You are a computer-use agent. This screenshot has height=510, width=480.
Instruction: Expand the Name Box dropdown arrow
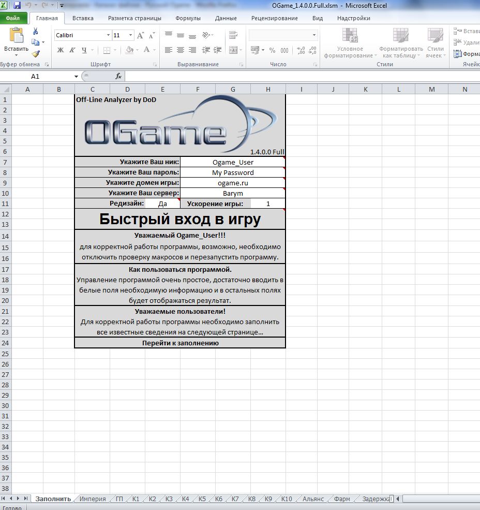[x=76, y=77]
